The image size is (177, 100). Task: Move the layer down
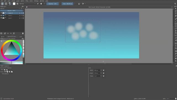tap(8, 33)
